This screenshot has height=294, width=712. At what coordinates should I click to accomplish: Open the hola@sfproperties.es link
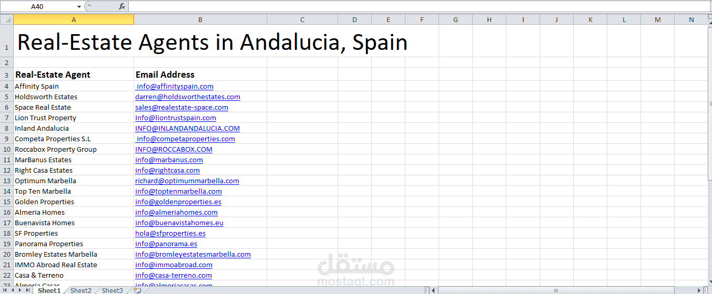[x=170, y=233]
